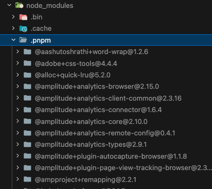Click the open .pnpm folder icon
The height and width of the screenshot is (189, 212).
point(23,40)
